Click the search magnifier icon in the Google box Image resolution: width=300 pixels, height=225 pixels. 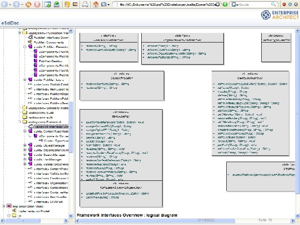tap(273, 4)
